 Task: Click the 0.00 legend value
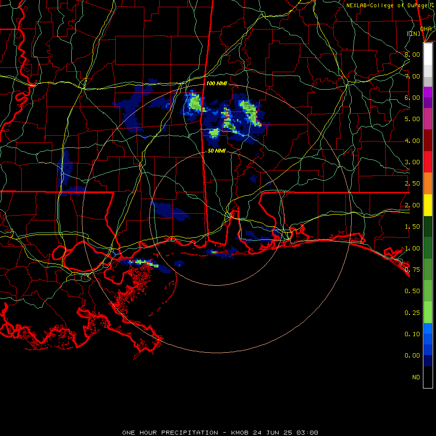[412, 356]
